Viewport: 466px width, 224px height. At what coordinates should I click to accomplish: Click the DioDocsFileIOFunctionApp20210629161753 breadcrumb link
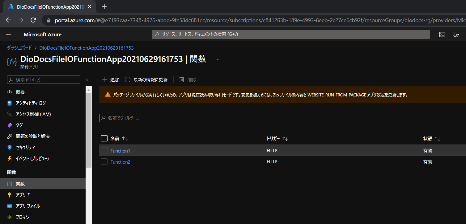87,48
